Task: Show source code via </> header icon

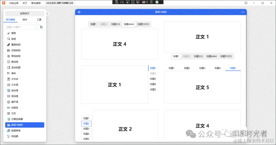Action: (x=243, y=12)
